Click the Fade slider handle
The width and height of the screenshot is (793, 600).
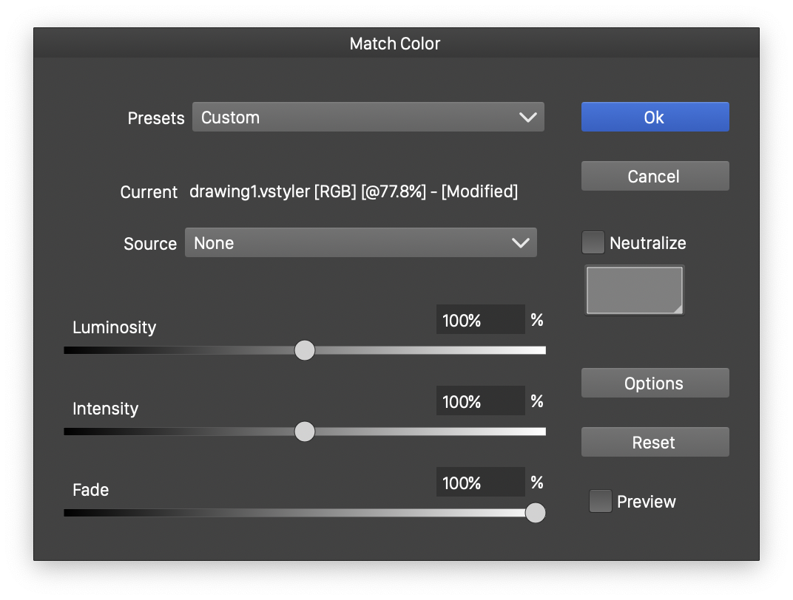[x=535, y=513]
